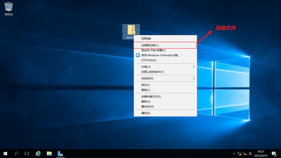Open the Action Center notification icon

(x=274, y=154)
